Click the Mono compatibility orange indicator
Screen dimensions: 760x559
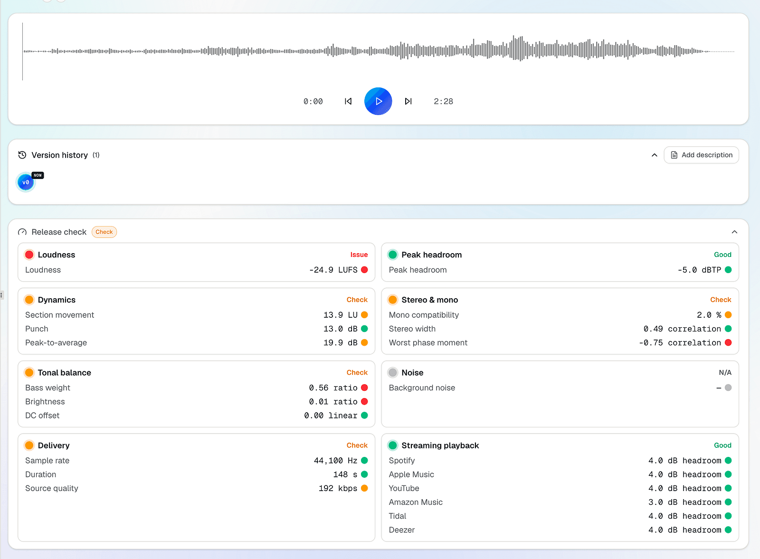(x=728, y=315)
